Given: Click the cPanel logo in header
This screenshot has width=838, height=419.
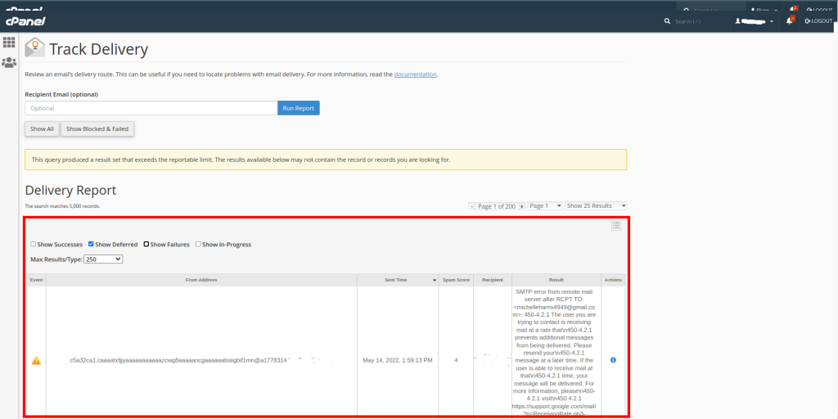Looking at the screenshot, I should click(x=25, y=20).
